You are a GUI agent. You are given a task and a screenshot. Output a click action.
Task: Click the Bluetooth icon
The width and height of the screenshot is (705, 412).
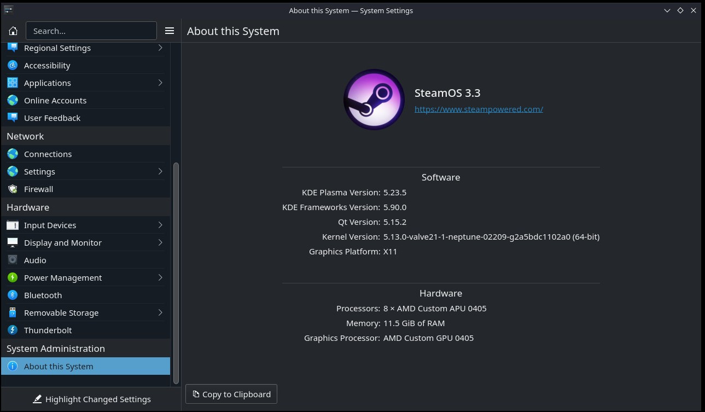click(x=13, y=295)
